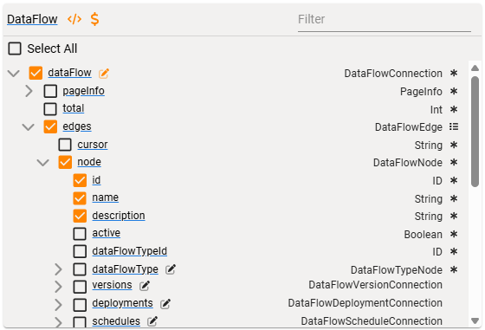
Task: Check the versions checkbox
Action: pos(80,287)
